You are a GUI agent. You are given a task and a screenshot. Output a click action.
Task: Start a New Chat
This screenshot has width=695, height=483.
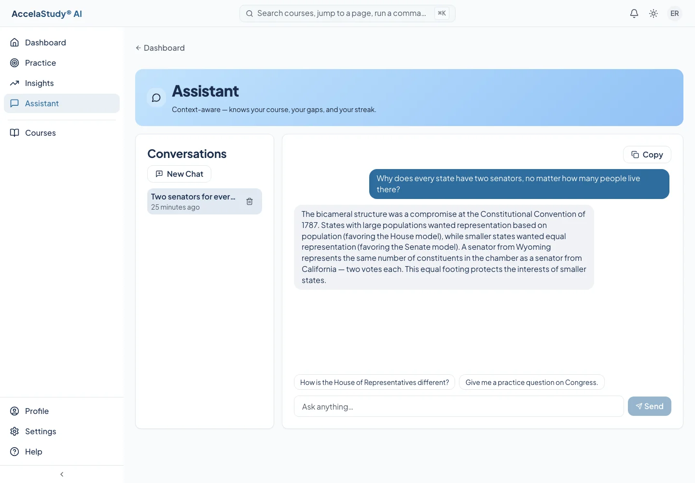click(x=179, y=174)
